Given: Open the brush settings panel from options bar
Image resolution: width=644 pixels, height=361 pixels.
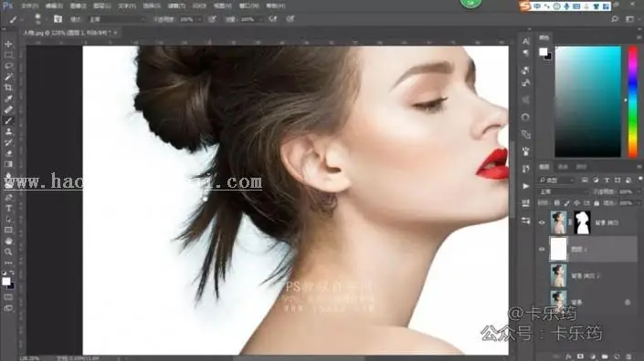Looking at the screenshot, I should point(58,19).
